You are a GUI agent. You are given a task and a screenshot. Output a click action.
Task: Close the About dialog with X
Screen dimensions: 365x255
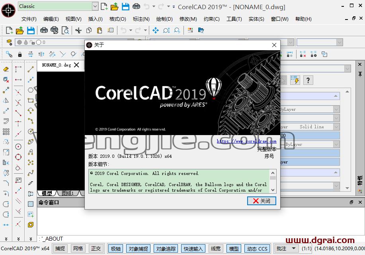(274, 45)
